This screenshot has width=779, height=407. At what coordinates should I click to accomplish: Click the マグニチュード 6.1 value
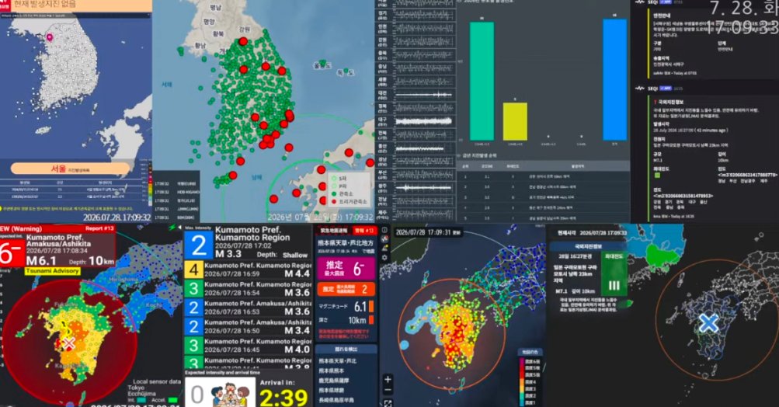tap(360, 306)
